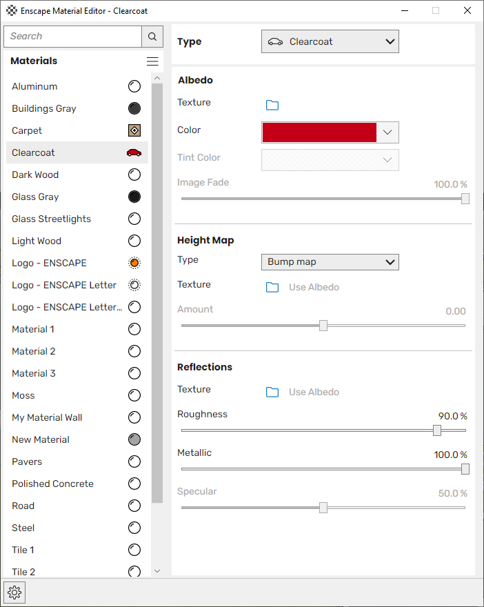Viewport: 484px width, 607px height.
Task: Expand the Albedo Color dropdown arrow
Action: coord(387,132)
